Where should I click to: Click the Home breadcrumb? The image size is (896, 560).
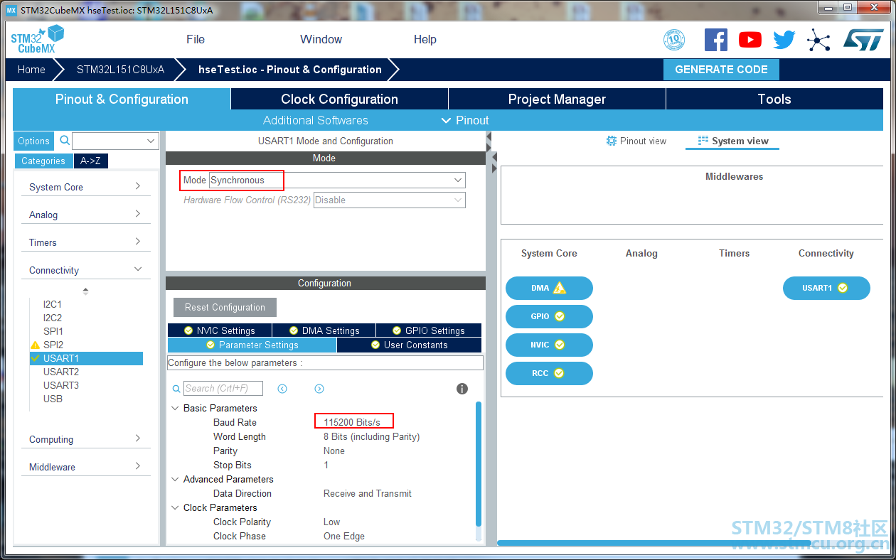click(31, 70)
